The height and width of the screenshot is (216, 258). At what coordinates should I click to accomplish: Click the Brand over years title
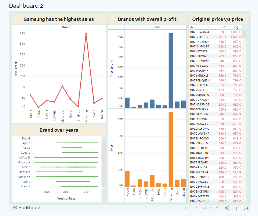(59, 130)
